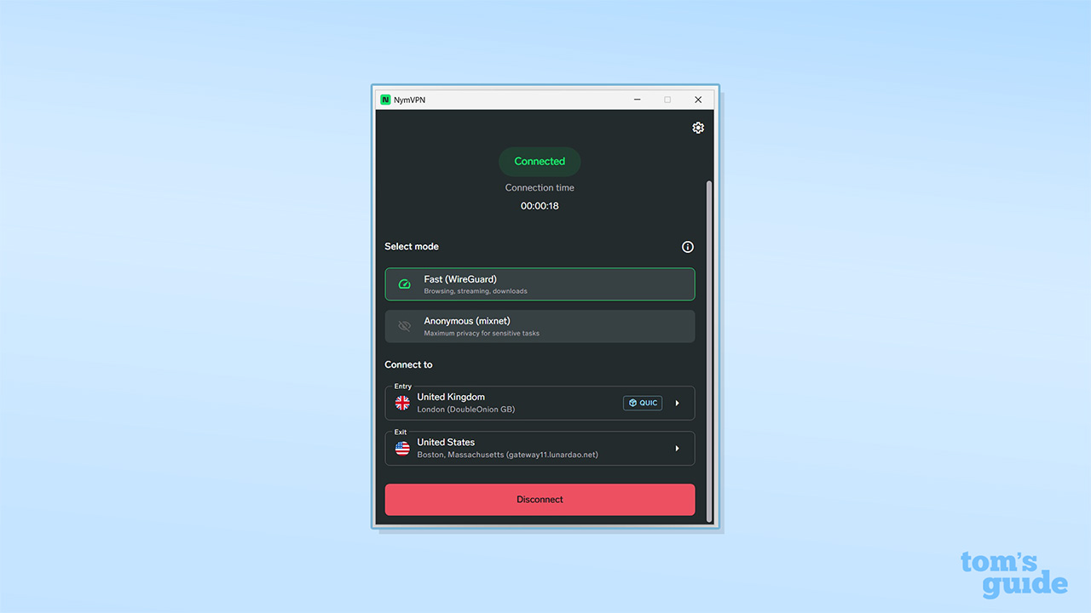Click the United States flag icon
The height and width of the screenshot is (613, 1091).
point(401,448)
